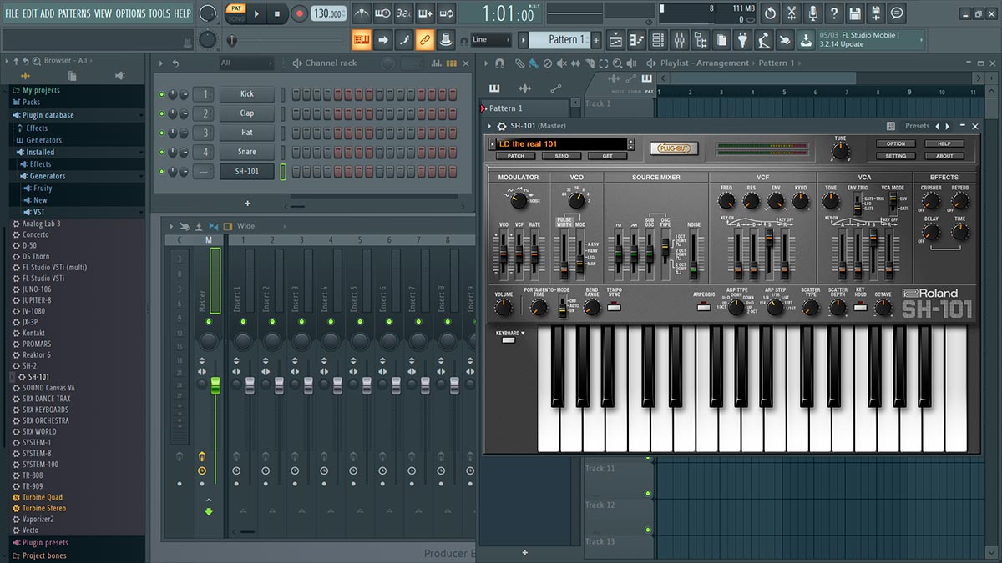Select the Clap channel button
Image resolution: width=1002 pixels, height=563 pixels.
point(247,113)
